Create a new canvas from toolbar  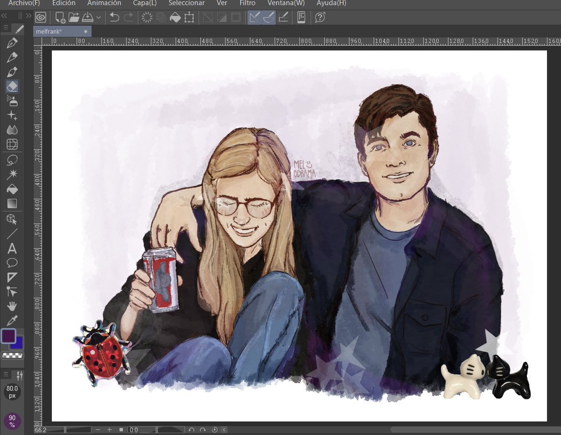point(60,18)
